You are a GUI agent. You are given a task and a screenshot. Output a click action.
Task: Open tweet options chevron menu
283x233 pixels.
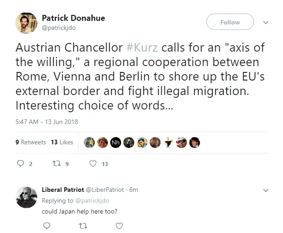pyautogui.click(x=266, y=22)
